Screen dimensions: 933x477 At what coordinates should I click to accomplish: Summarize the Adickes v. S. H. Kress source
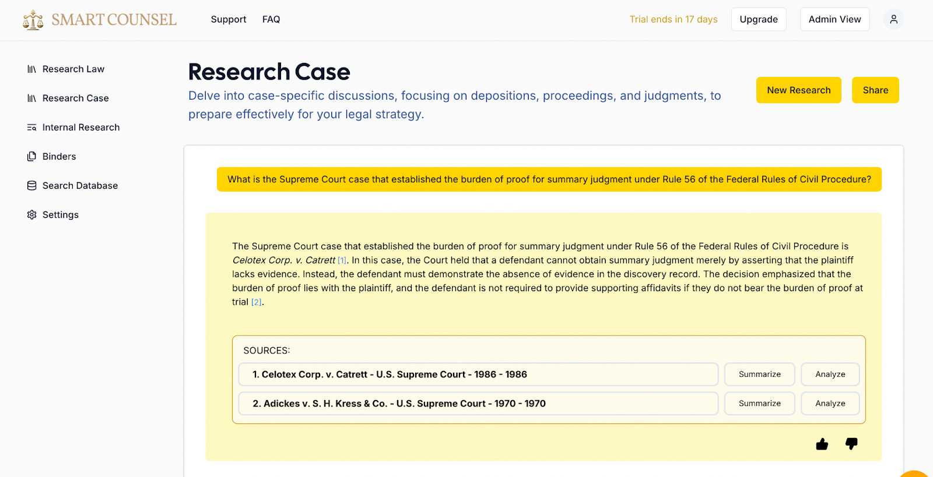[x=760, y=404]
